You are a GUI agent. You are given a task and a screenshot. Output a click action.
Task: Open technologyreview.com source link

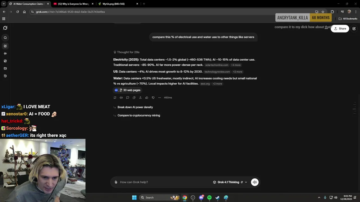coord(217,72)
